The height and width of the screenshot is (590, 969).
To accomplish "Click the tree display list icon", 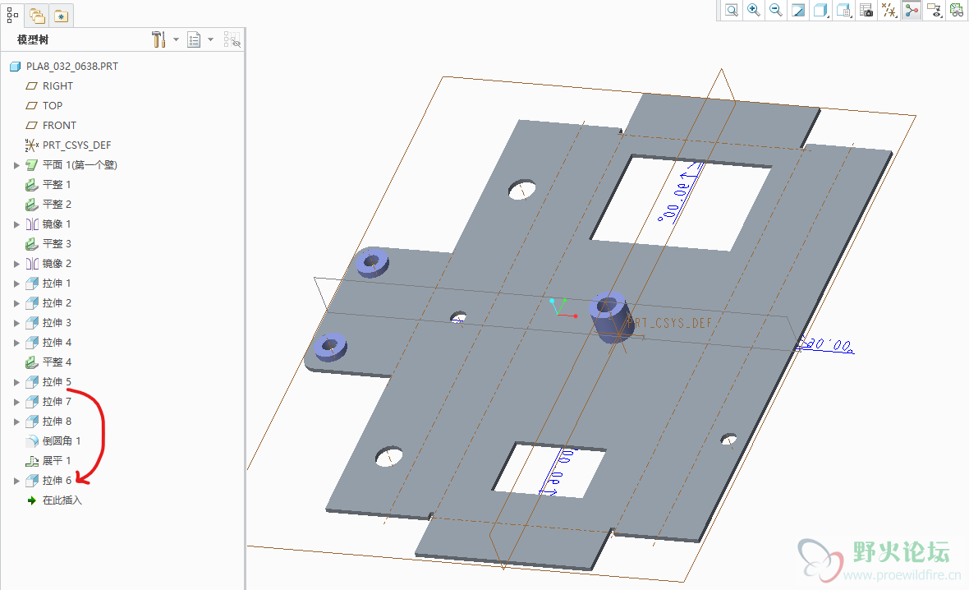I will click(194, 40).
